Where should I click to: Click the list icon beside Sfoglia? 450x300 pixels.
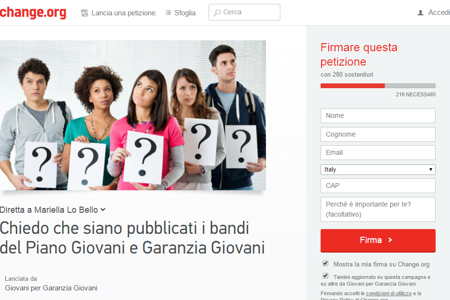coord(168,12)
